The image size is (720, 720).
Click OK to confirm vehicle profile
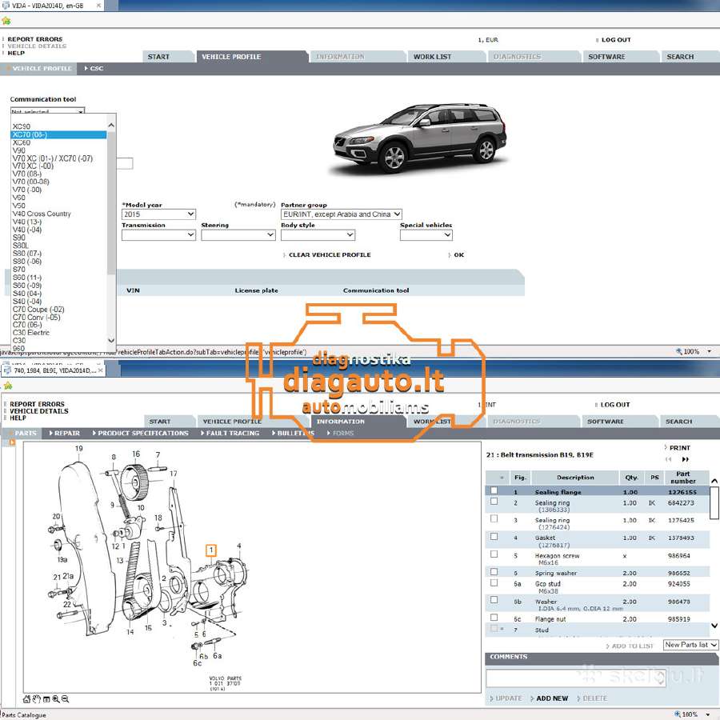[457, 255]
